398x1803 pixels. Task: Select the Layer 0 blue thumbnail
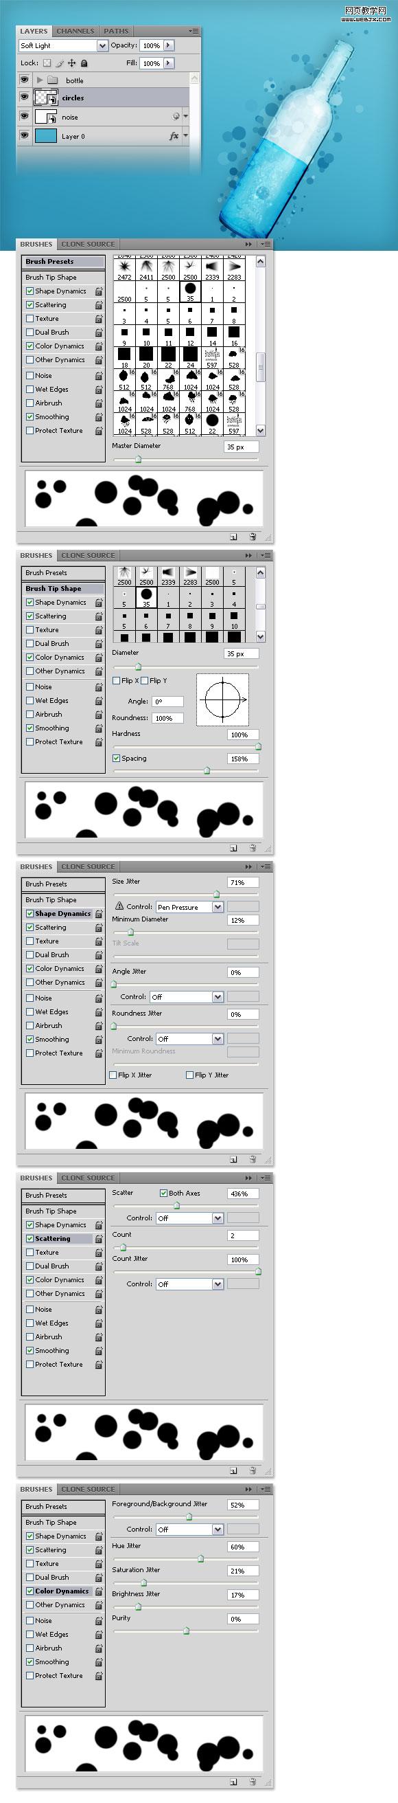pyautogui.click(x=45, y=136)
